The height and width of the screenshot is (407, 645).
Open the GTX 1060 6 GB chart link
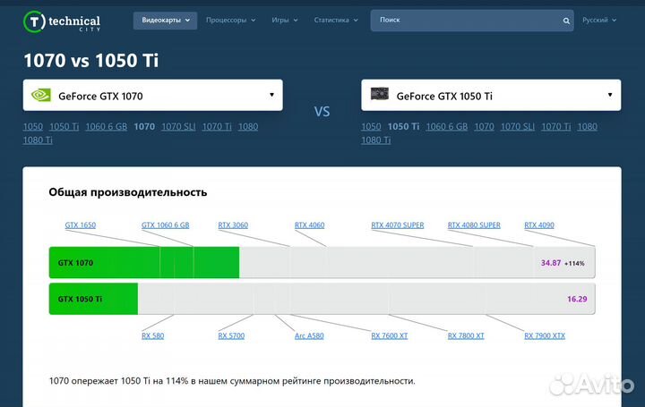click(x=166, y=225)
